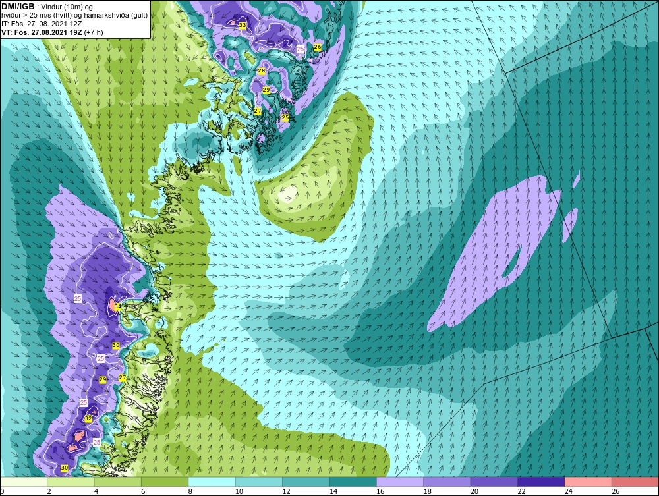Click the yellow '32' gust label
Screen dimensions: 659x496
tap(88, 418)
